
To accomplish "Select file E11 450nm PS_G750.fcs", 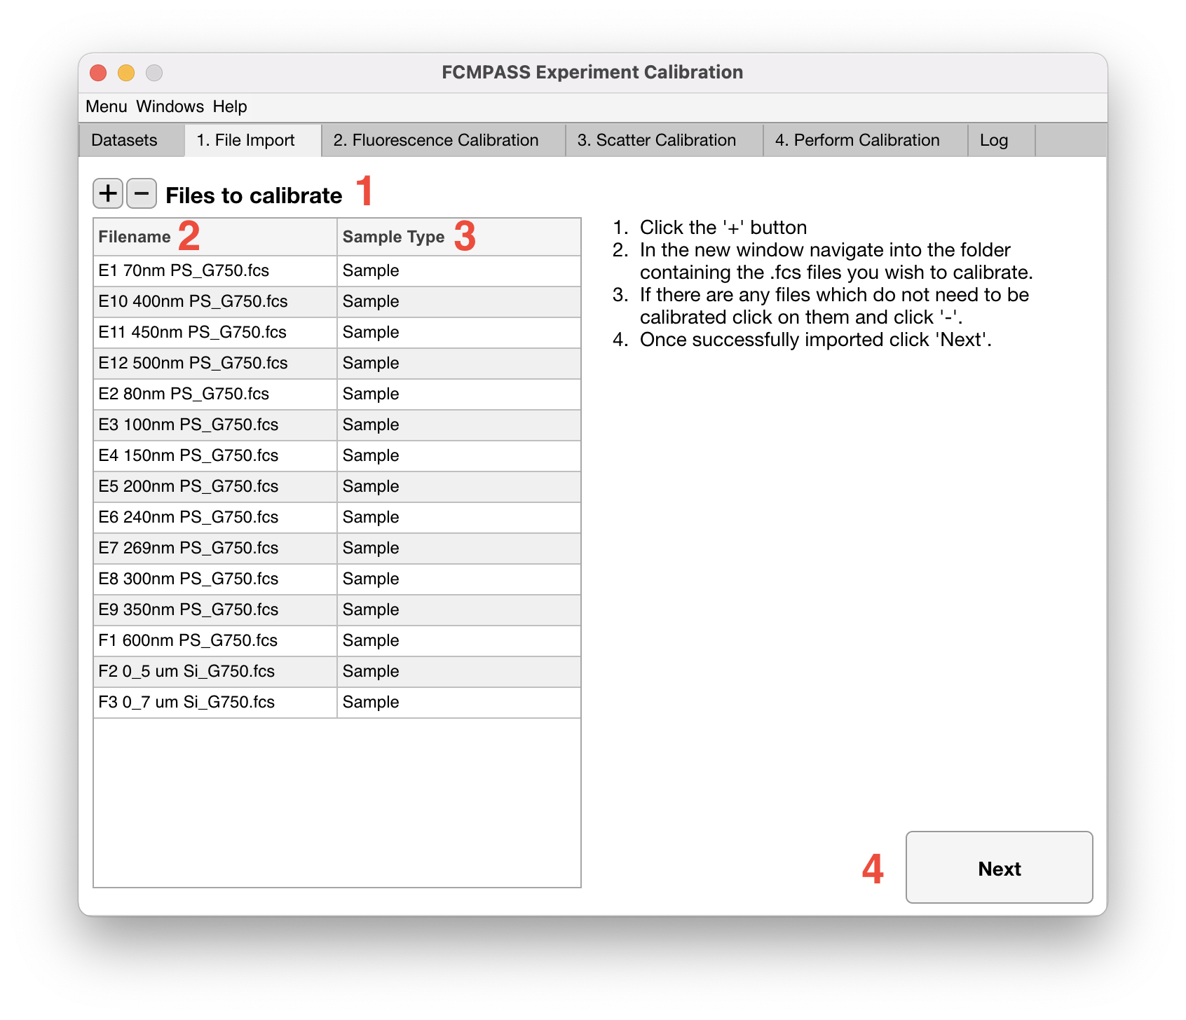I will click(x=215, y=333).
